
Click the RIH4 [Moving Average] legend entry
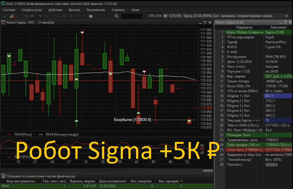click(58, 135)
